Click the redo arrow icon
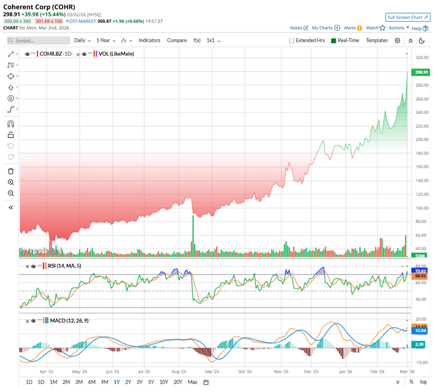437x392 pixels. point(11,157)
